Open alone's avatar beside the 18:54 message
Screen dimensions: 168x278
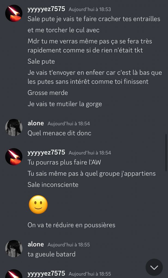[14, 128]
